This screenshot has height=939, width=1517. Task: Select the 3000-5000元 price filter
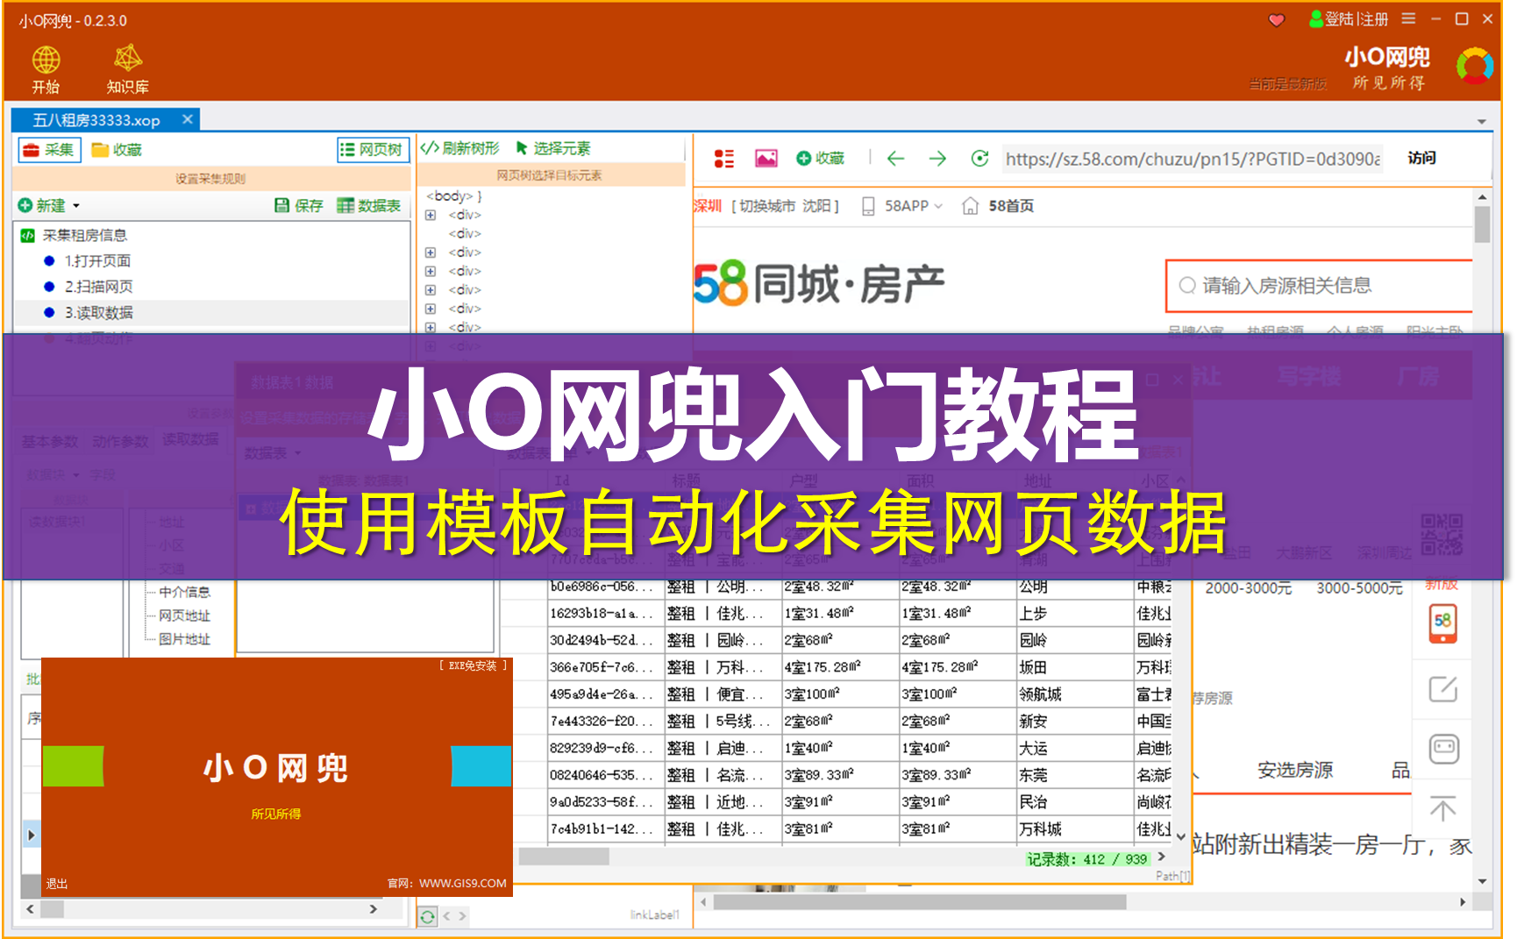(x=1359, y=588)
